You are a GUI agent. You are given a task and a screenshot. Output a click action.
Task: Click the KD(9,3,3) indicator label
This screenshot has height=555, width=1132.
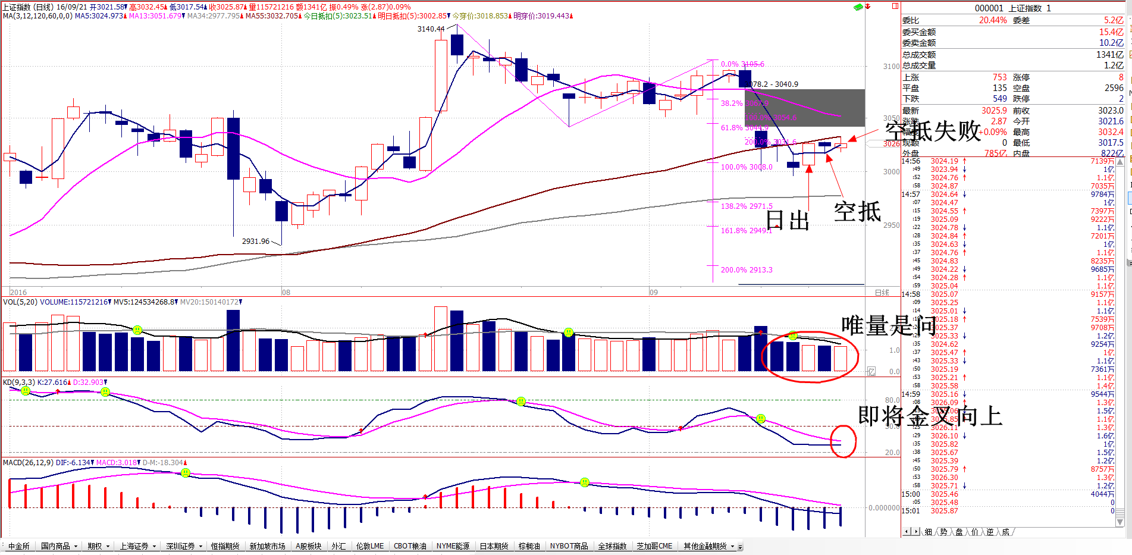pos(19,382)
